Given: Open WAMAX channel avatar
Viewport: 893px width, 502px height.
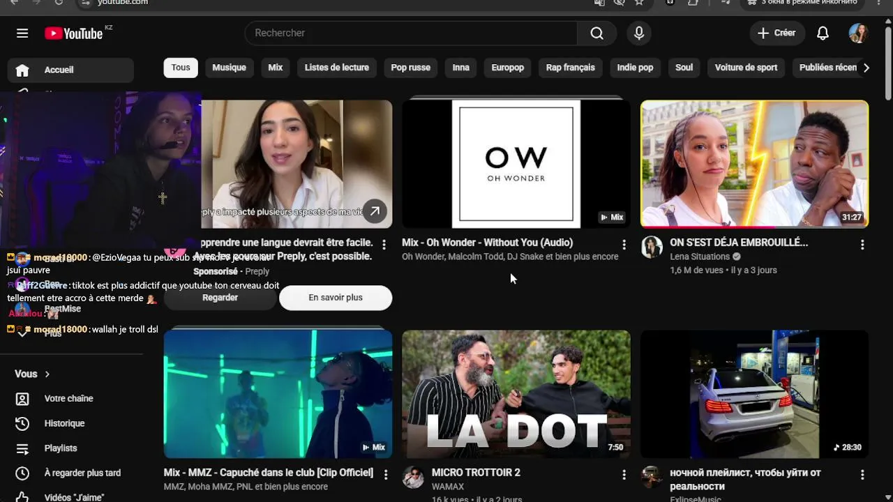Looking at the screenshot, I should pyautogui.click(x=414, y=477).
